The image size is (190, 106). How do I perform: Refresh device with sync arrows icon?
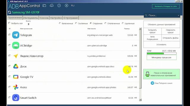pyautogui.click(x=9, y=12)
